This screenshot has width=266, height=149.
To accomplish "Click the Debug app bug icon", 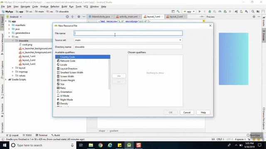I will coord(209,12).
